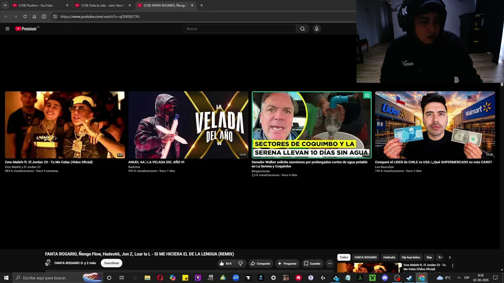Open the weather widget showing 9°C
Viewport: 504px width, 283px height.
tap(444, 278)
